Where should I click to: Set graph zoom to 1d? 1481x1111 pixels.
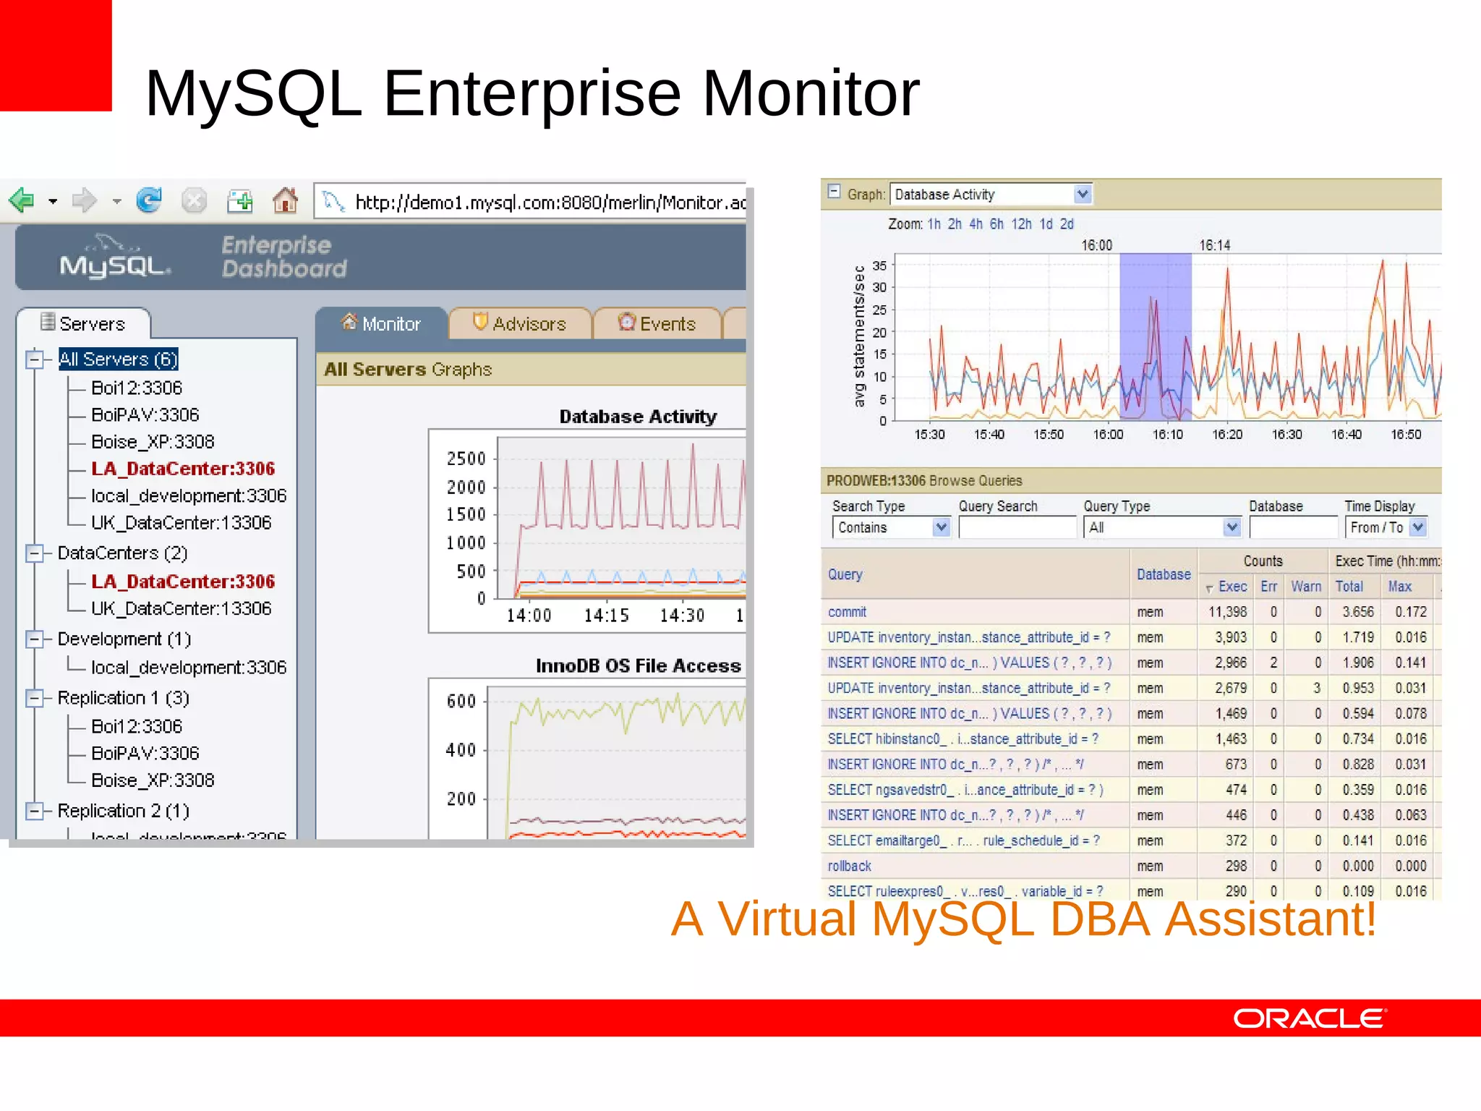tap(1046, 224)
